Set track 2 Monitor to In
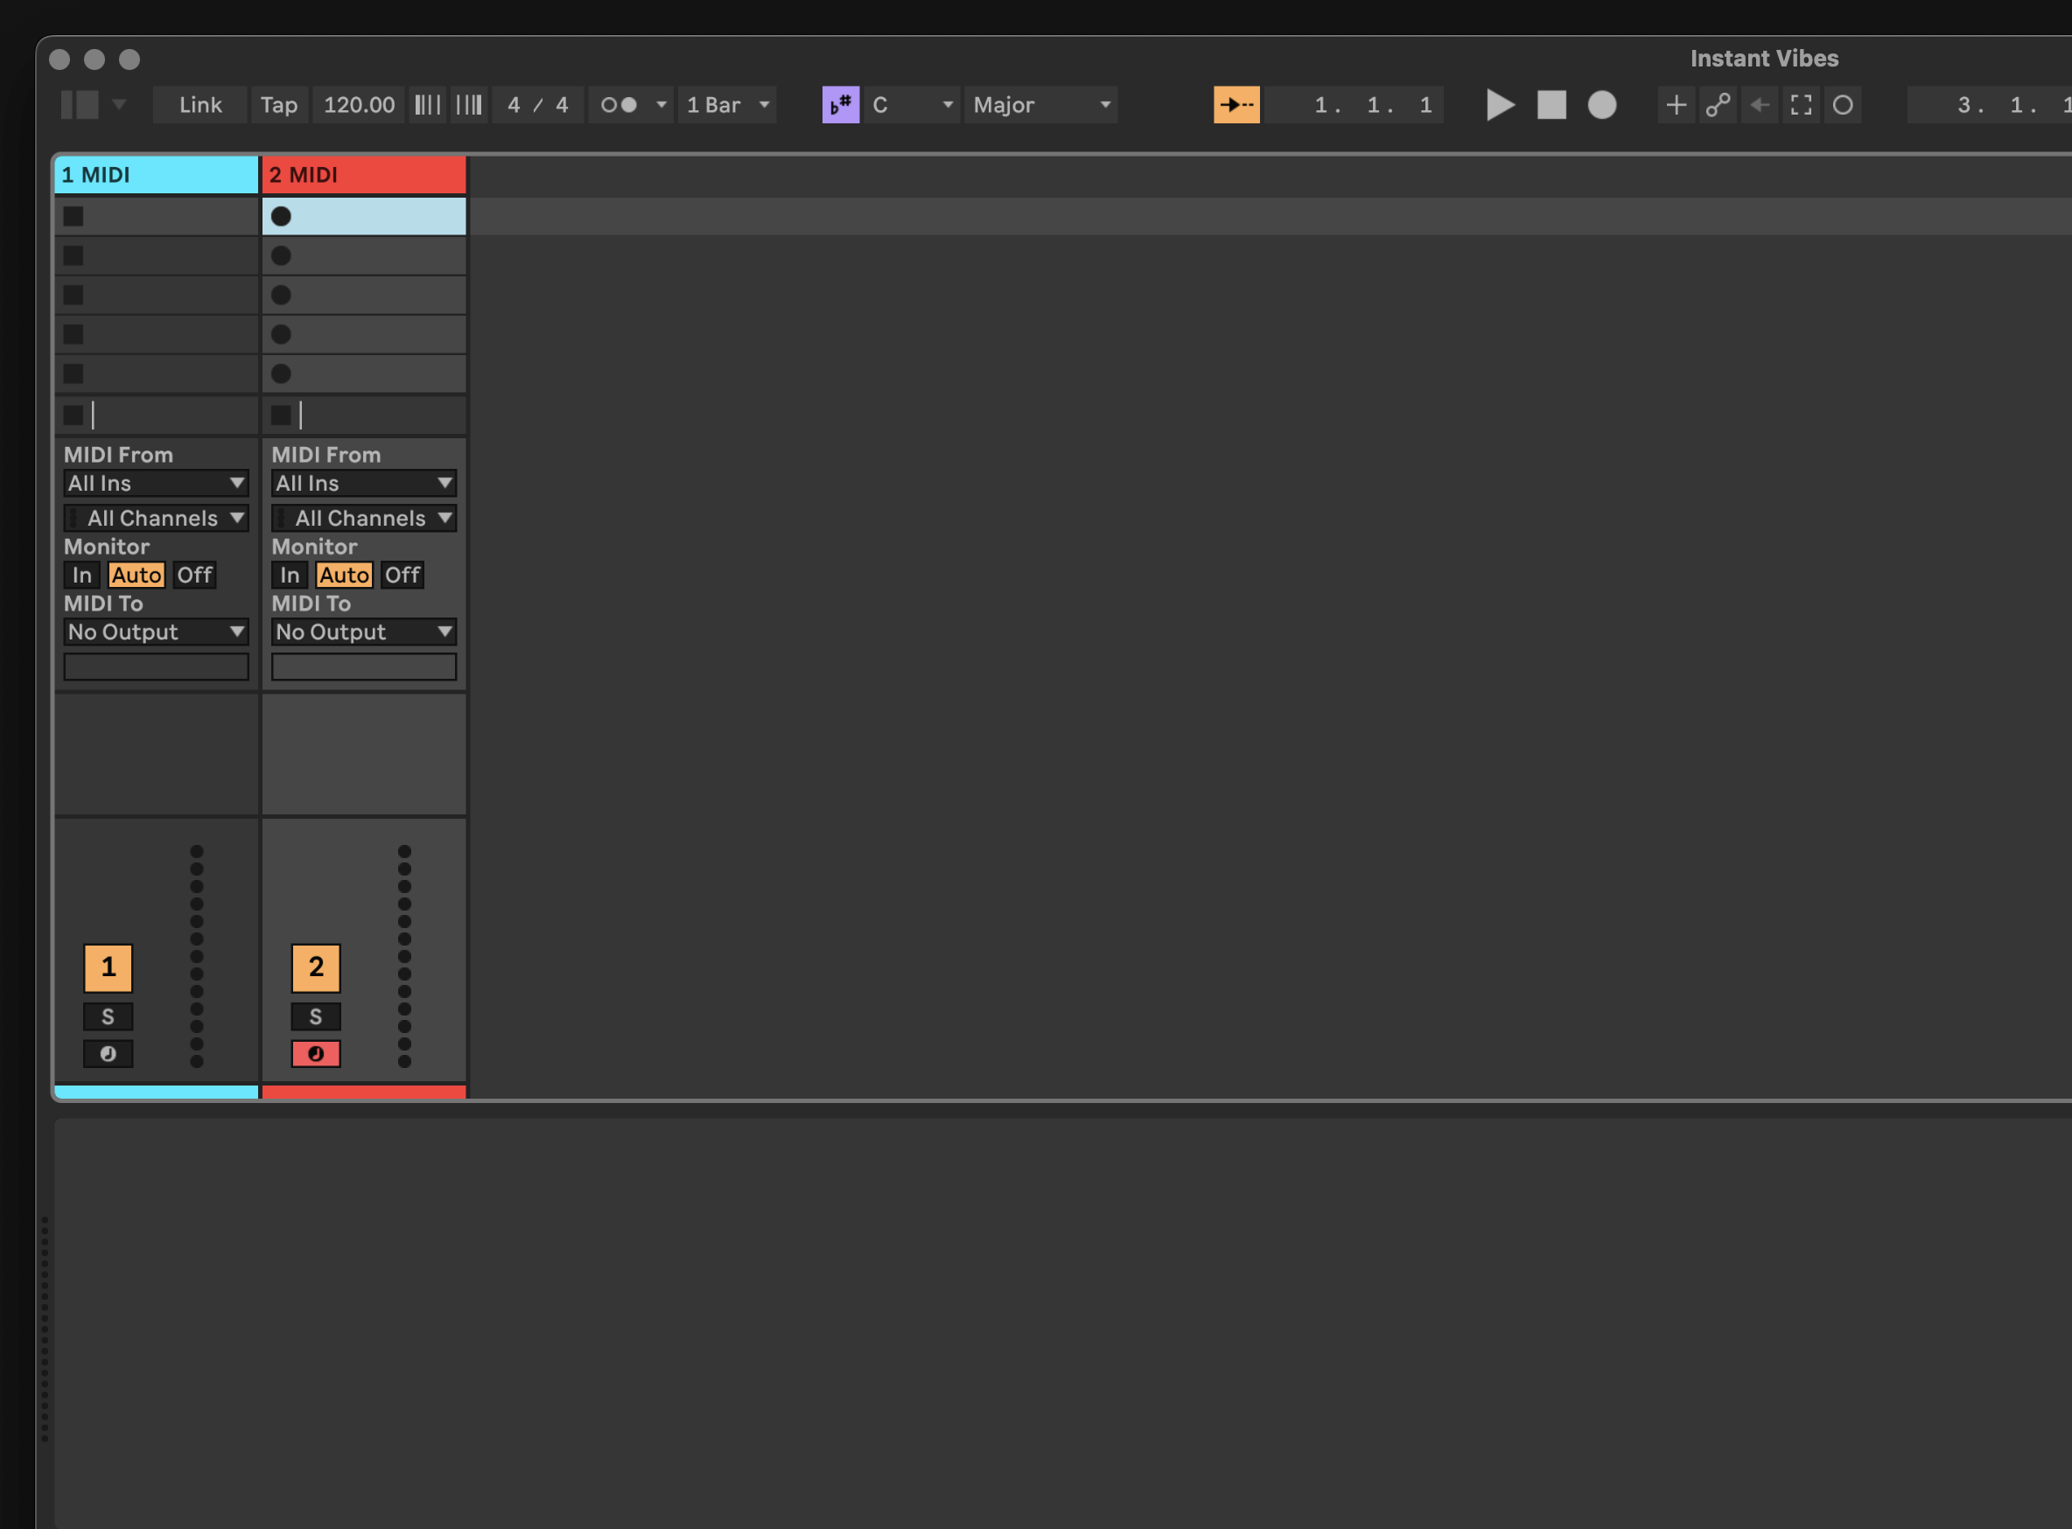Image resolution: width=2072 pixels, height=1529 pixels. point(290,576)
